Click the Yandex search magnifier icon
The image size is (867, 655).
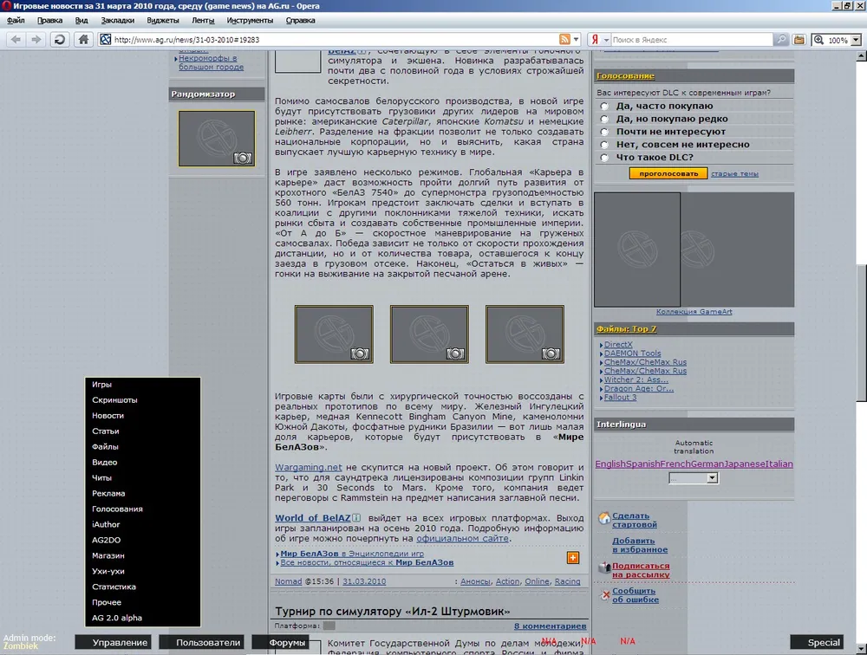coord(780,39)
